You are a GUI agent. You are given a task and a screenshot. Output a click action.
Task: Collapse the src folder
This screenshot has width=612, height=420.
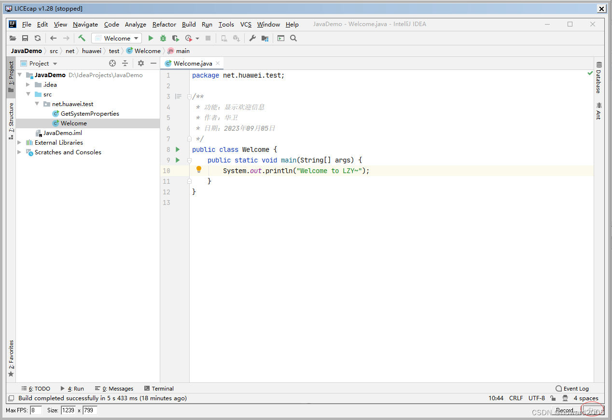tap(28, 94)
